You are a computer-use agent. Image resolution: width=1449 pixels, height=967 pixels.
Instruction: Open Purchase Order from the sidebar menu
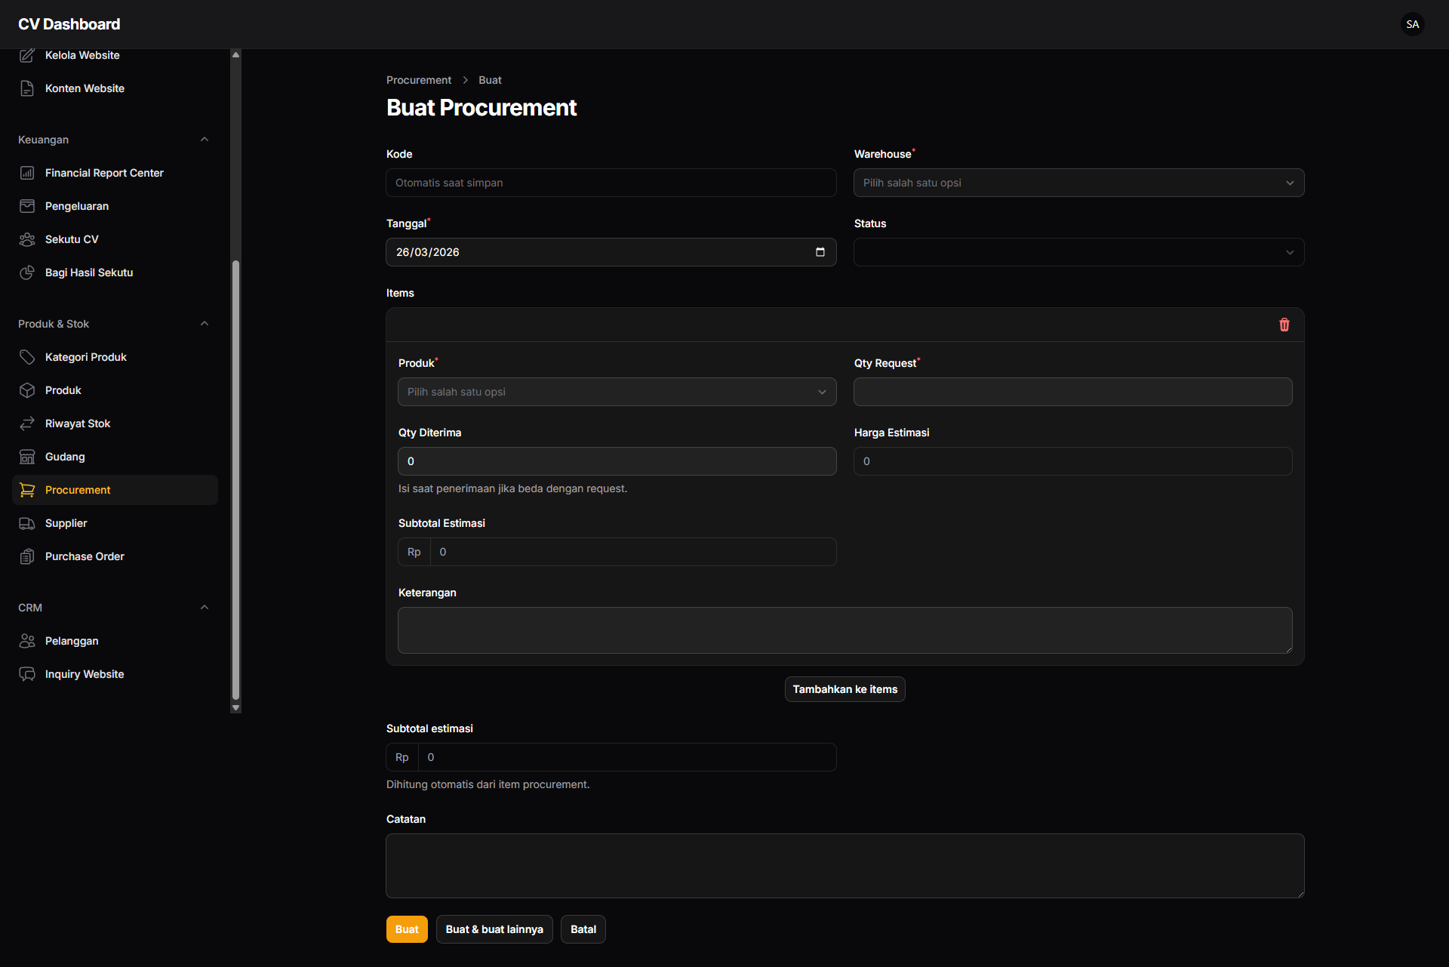[x=85, y=556]
